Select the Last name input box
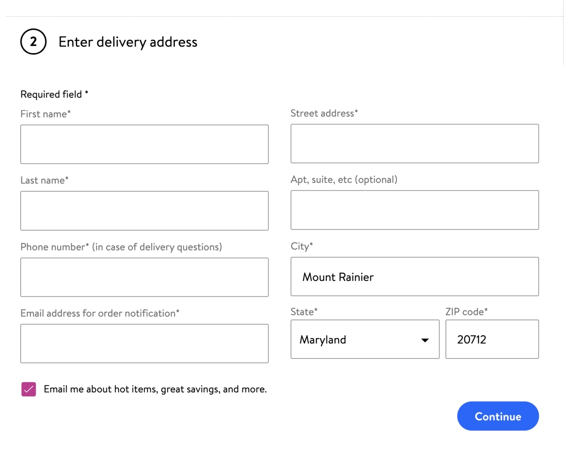Viewport: 564px width, 452px height. 144,210
